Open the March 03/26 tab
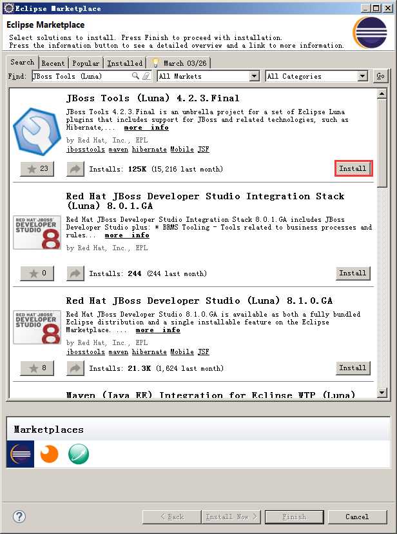This screenshot has height=534, width=397. [x=179, y=63]
